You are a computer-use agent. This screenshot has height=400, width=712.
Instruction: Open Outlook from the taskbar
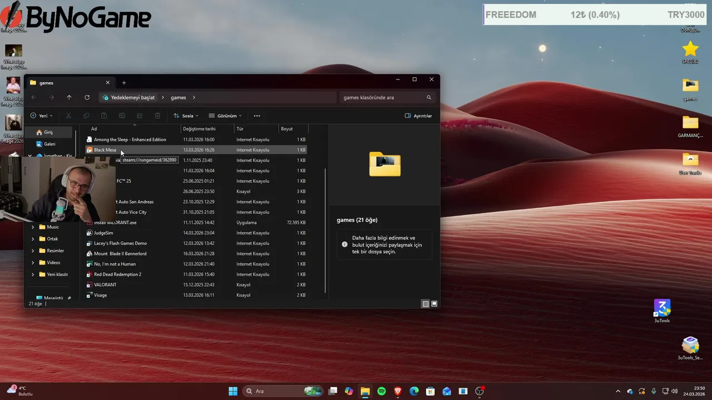(447, 391)
